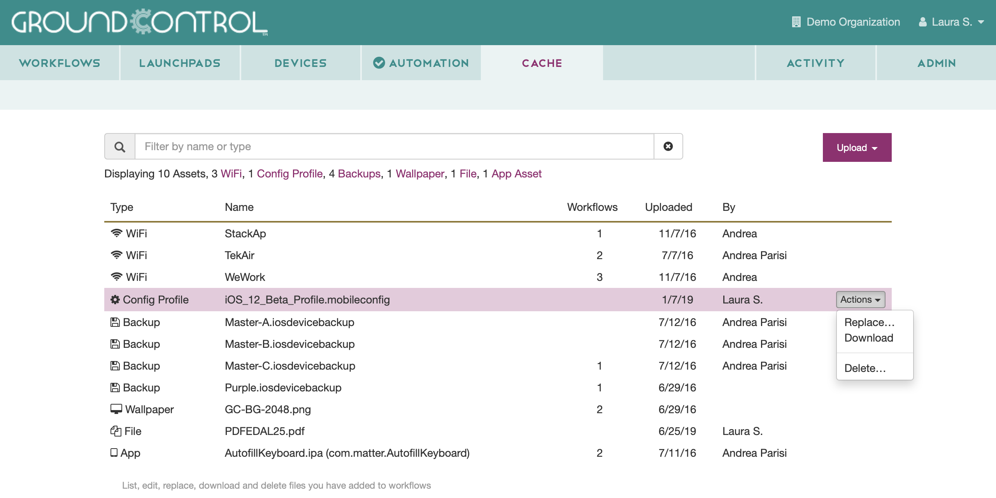Filter assets by the Backups link
The height and width of the screenshot is (498, 996).
point(359,174)
